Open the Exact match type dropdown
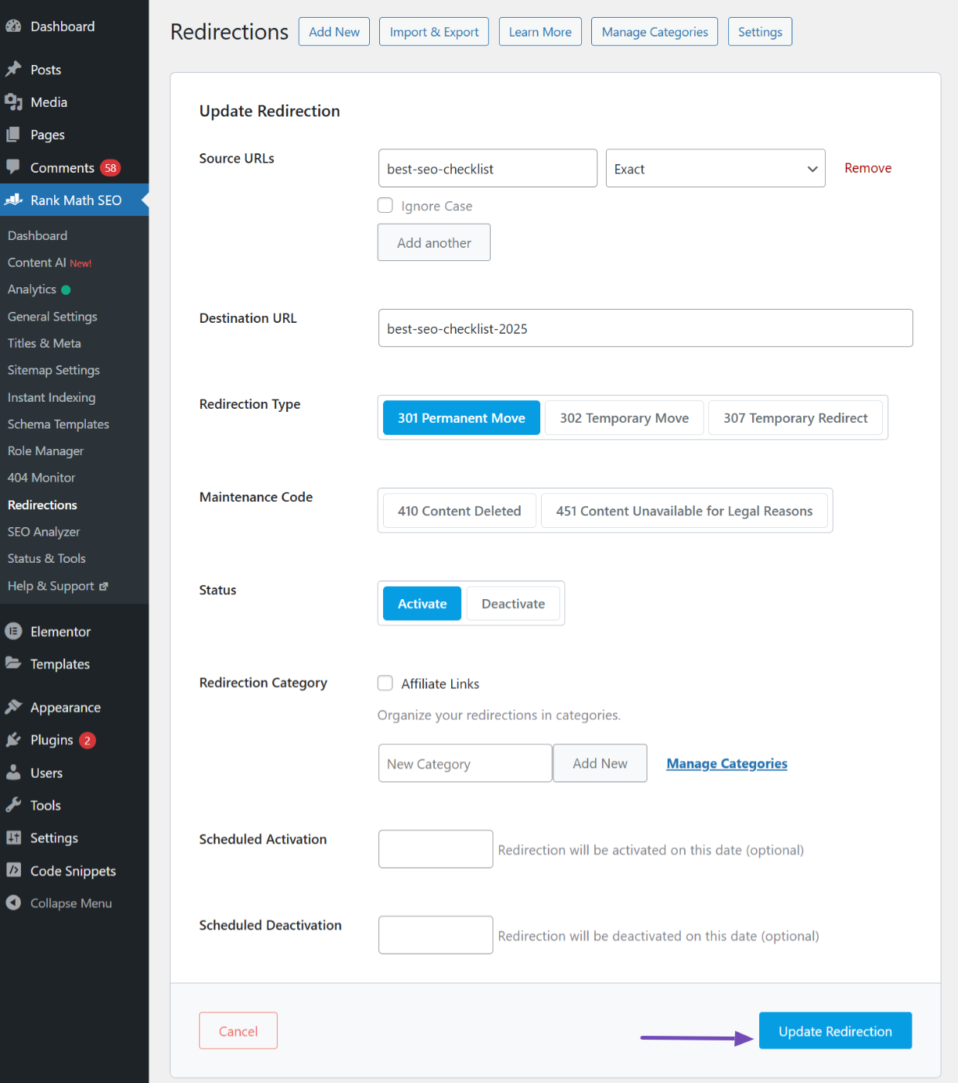This screenshot has width=958, height=1083. (715, 169)
